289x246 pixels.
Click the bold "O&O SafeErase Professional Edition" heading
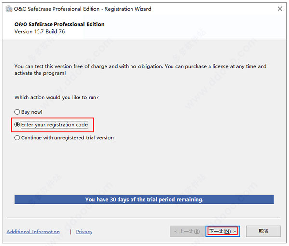(59, 24)
